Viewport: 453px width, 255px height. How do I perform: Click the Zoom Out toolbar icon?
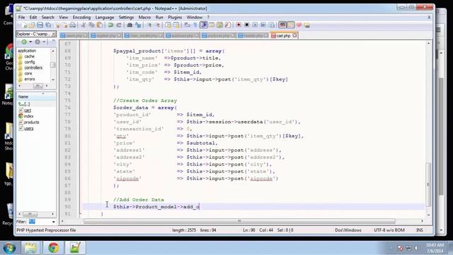[157, 25]
